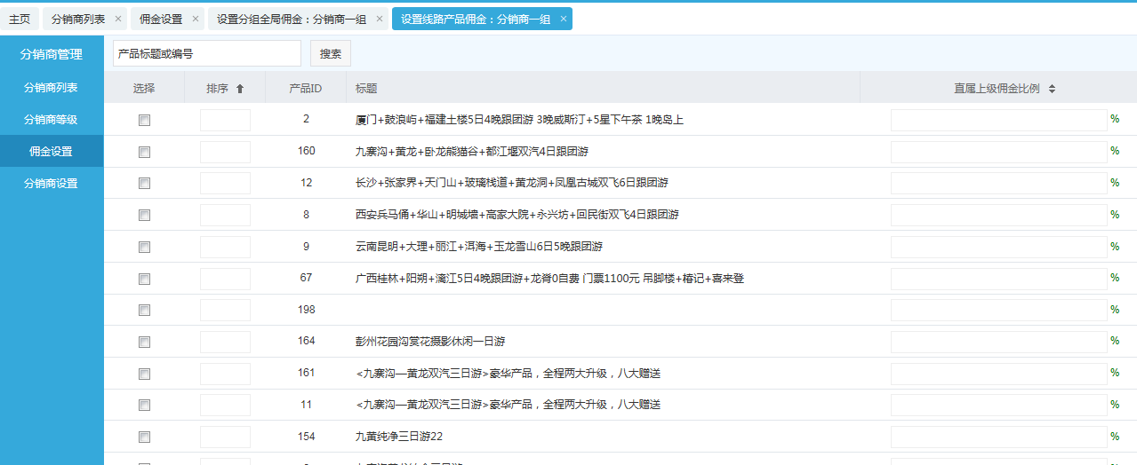Enable checkbox for product ID 164

coord(144,343)
